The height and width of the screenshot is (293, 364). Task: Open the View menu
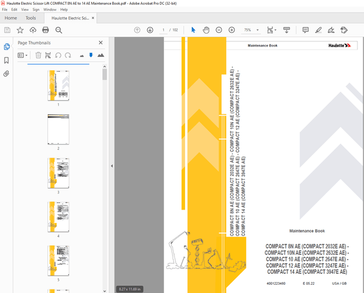coord(25,9)
